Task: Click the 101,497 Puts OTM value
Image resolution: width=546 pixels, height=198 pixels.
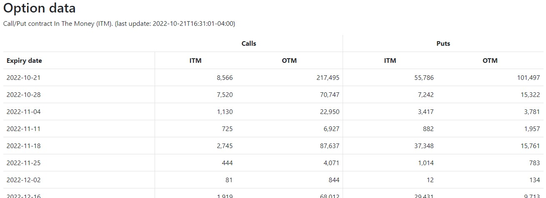Action: 528,78
